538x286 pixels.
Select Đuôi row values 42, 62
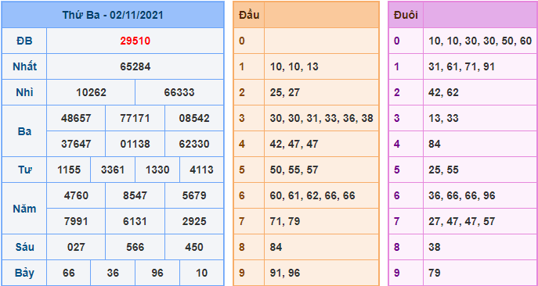pos(443,92)
